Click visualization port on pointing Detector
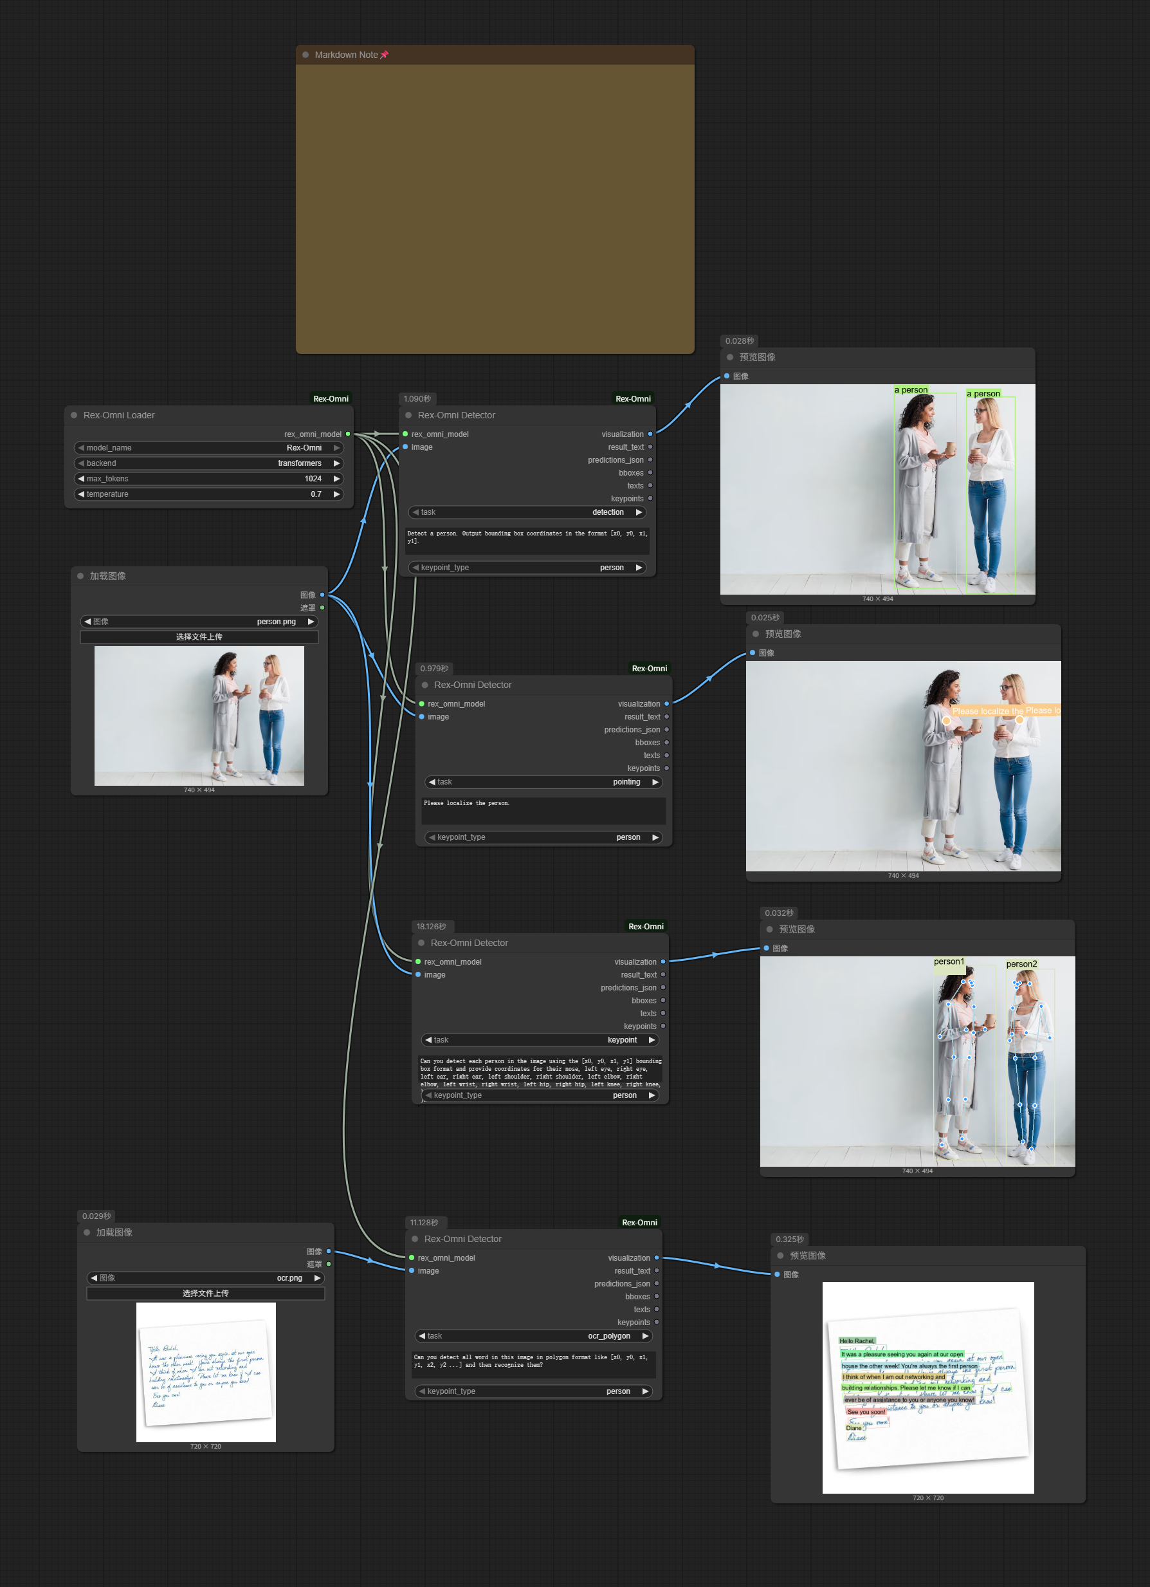 (x=666, y=703)
